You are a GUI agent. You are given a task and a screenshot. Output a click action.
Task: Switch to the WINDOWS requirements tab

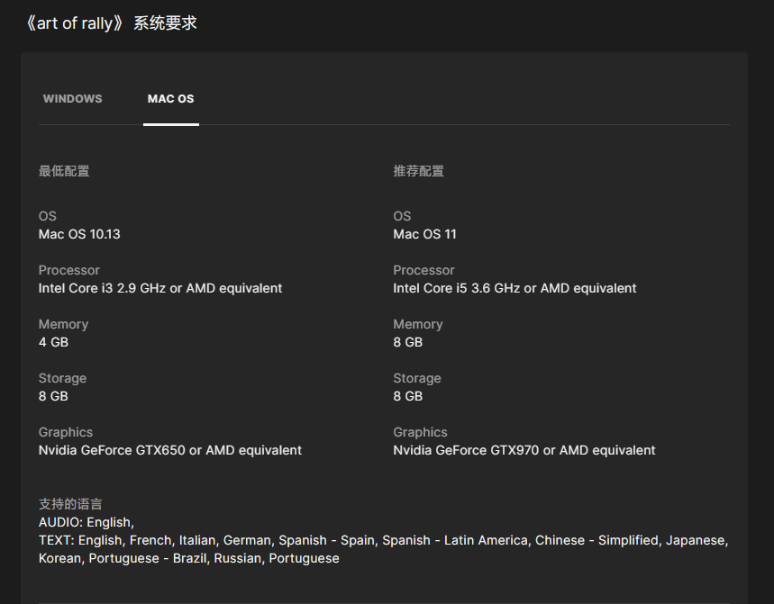[73, 99]
